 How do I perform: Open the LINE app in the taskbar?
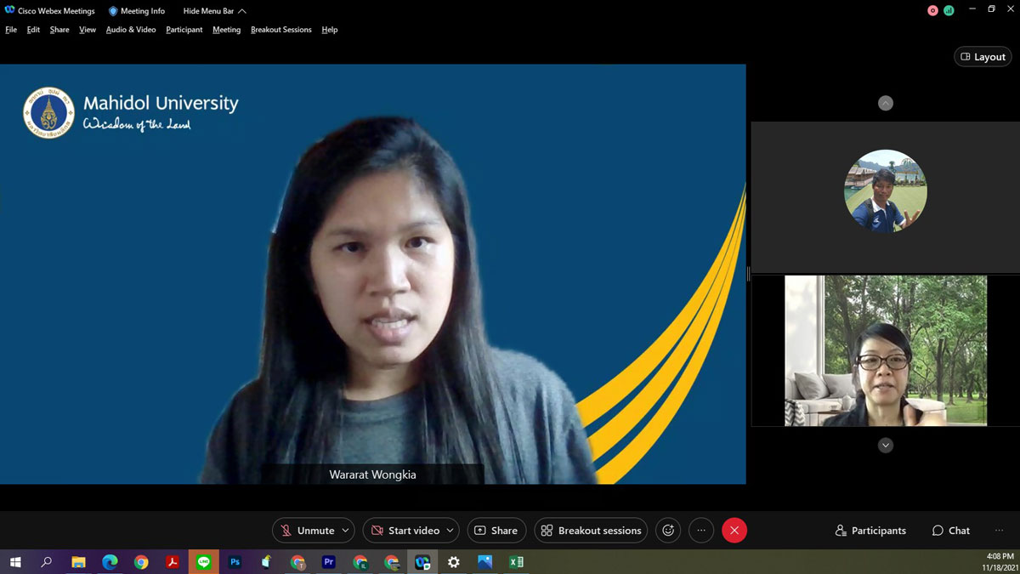pos(203,562)
